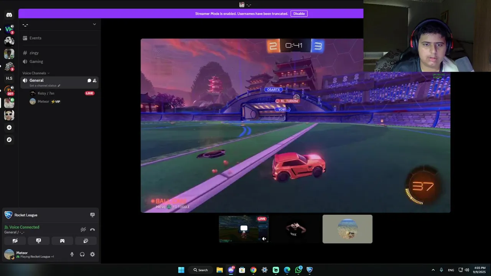Click invite-to-General create invite icon
This screenshot has width=491, height=276.
pos(94,80)
